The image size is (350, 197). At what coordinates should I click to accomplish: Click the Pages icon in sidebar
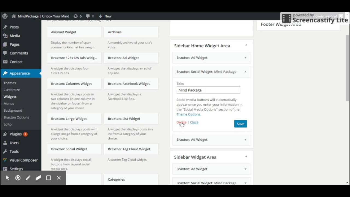tap(5, 44)
